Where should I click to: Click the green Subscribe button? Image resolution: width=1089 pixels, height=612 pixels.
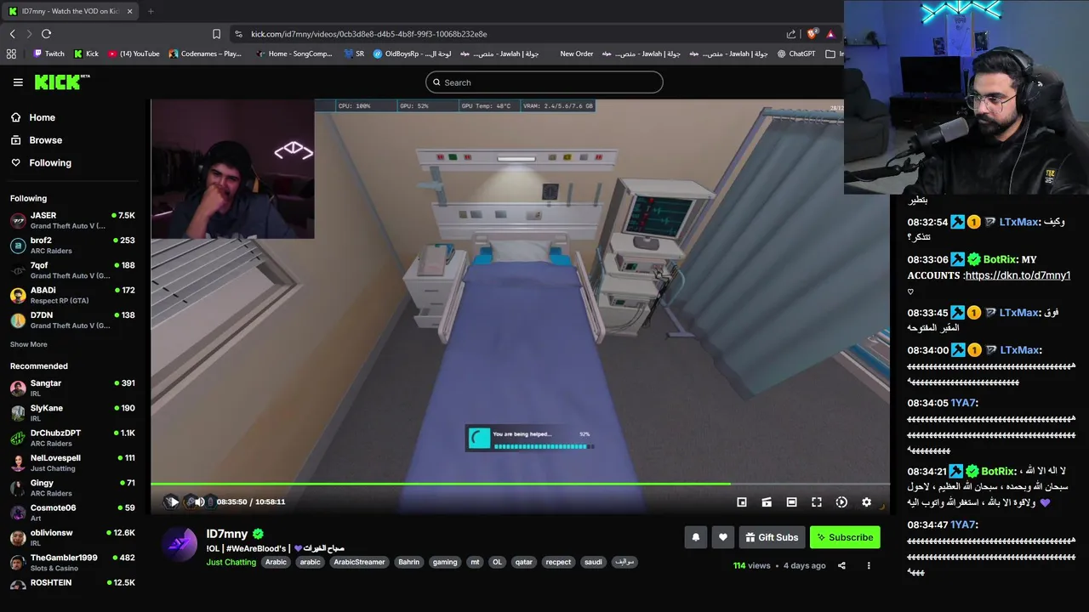[x=845, y=537]
